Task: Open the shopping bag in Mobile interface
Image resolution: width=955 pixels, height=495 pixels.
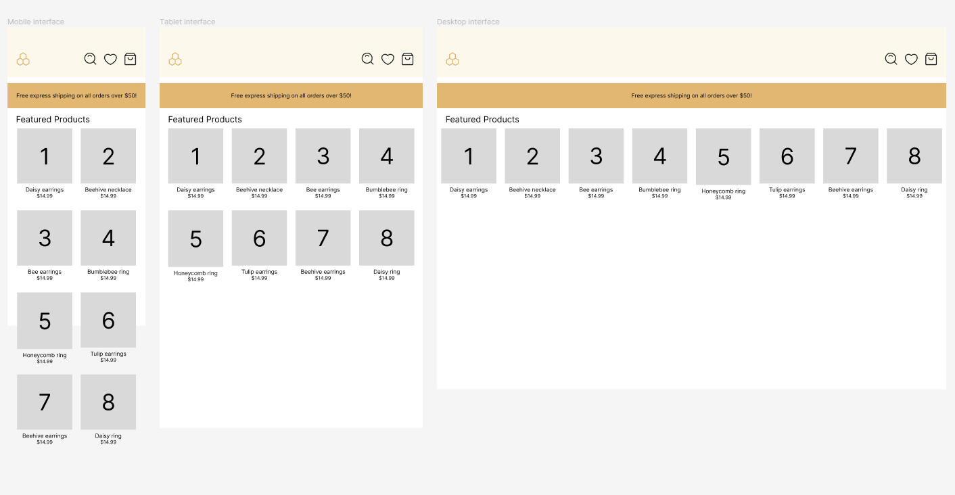Action: [x=131, y=59]
